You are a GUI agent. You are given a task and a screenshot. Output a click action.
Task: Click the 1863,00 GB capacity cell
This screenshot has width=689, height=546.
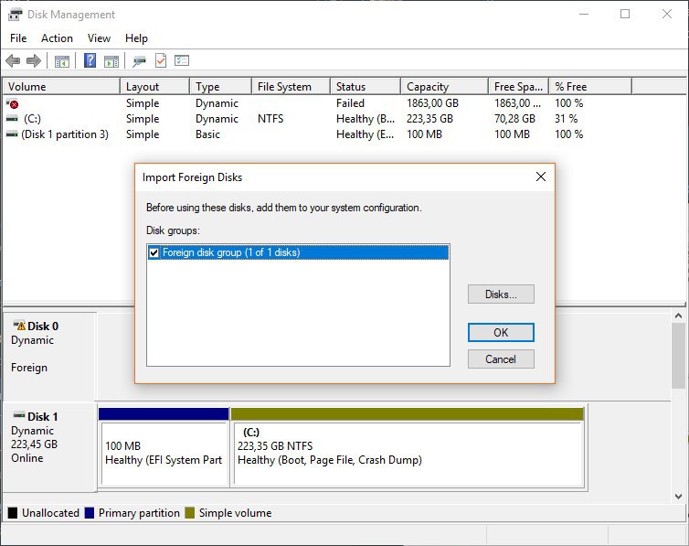point(432,103)
